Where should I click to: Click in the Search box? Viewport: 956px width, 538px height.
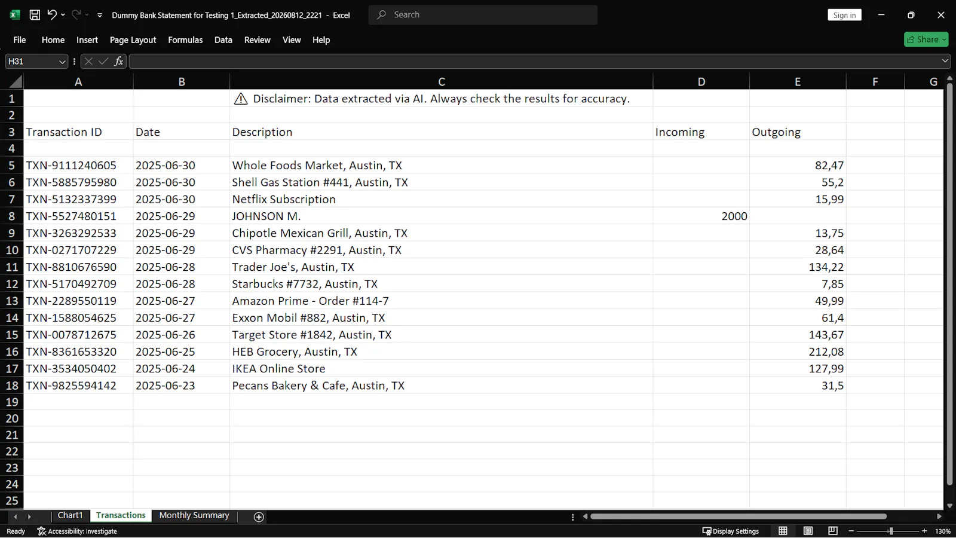tap(483, 15)
